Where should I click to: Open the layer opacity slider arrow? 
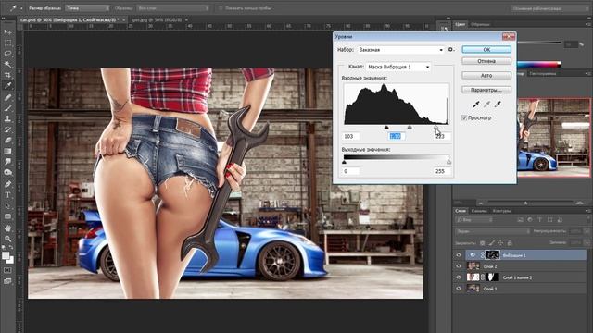tap(587, 231)
